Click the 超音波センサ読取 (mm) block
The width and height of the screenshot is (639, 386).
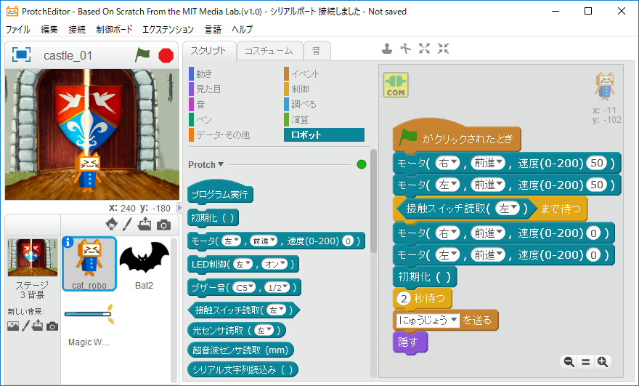(x=240, y=350)
